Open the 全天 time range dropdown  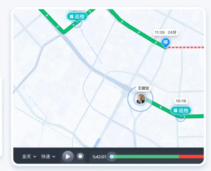click(x=29, y=156)
